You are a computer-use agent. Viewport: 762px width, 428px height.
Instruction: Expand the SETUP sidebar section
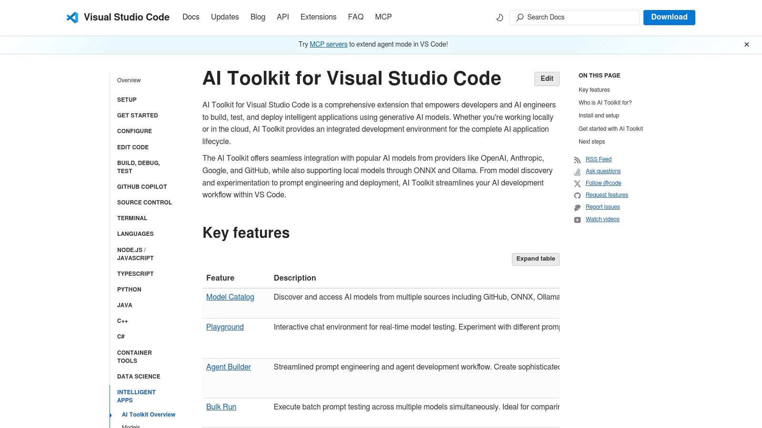127,100
